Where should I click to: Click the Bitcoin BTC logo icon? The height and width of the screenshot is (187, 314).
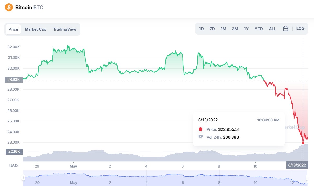coord(8,7)
